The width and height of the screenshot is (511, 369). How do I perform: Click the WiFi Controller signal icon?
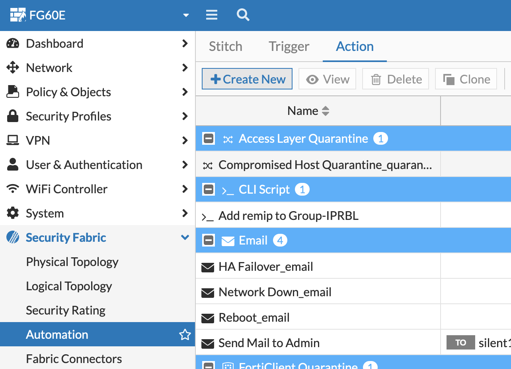tap(13, 189)
